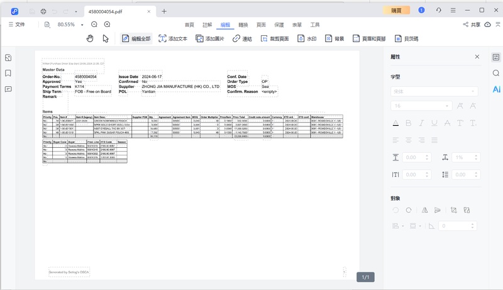Select the arrow pointer tool
503x290 pixels.
pos(106,38)
